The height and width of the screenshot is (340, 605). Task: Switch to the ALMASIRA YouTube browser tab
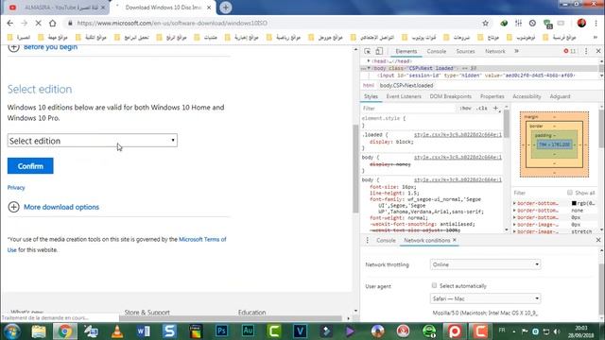[x=58, y=8]
